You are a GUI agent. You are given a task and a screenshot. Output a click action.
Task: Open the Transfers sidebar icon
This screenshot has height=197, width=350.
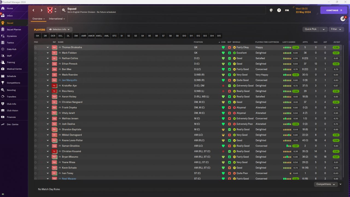[3, 97]
